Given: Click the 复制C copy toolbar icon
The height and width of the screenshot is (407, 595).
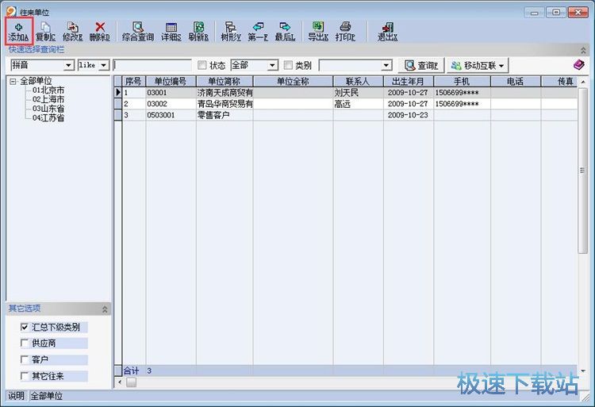Looking at the screenshot, I should click(45, 32).
